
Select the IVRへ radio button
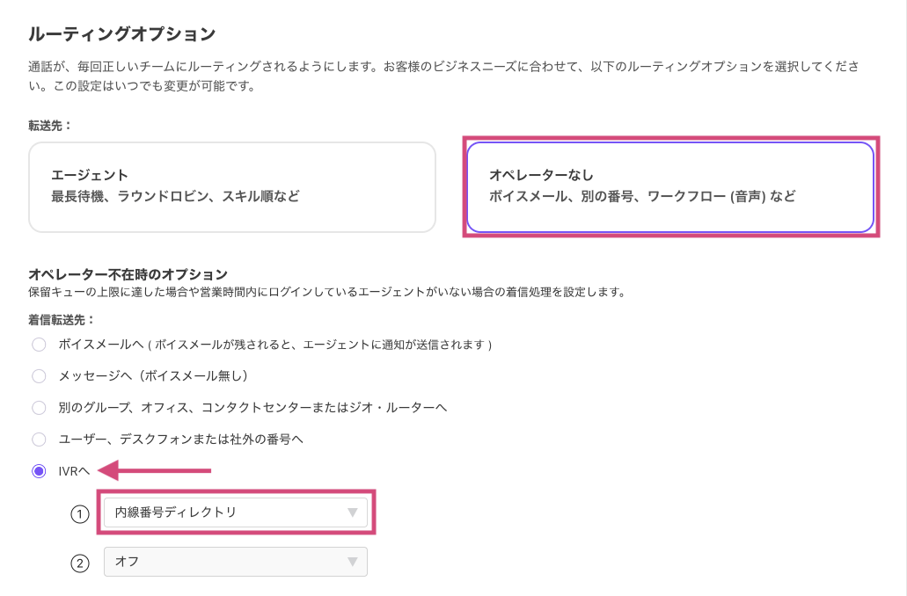[39, 471]
